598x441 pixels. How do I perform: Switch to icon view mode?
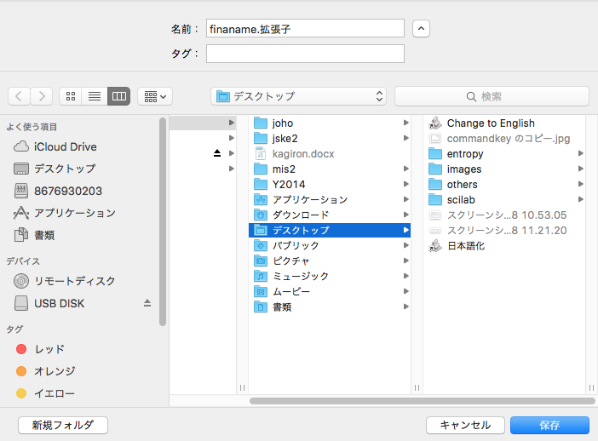click(x=71, y=96)
